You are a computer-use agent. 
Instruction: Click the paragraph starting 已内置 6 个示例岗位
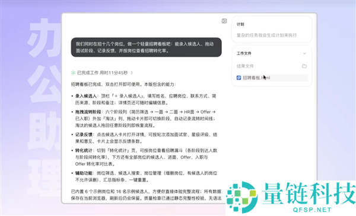point(146,195)
